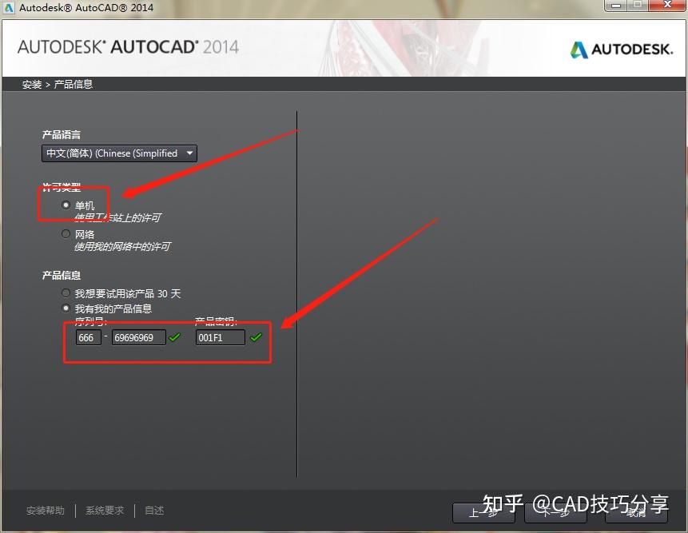Select the 网络 network license radio button

pos(66,234)
